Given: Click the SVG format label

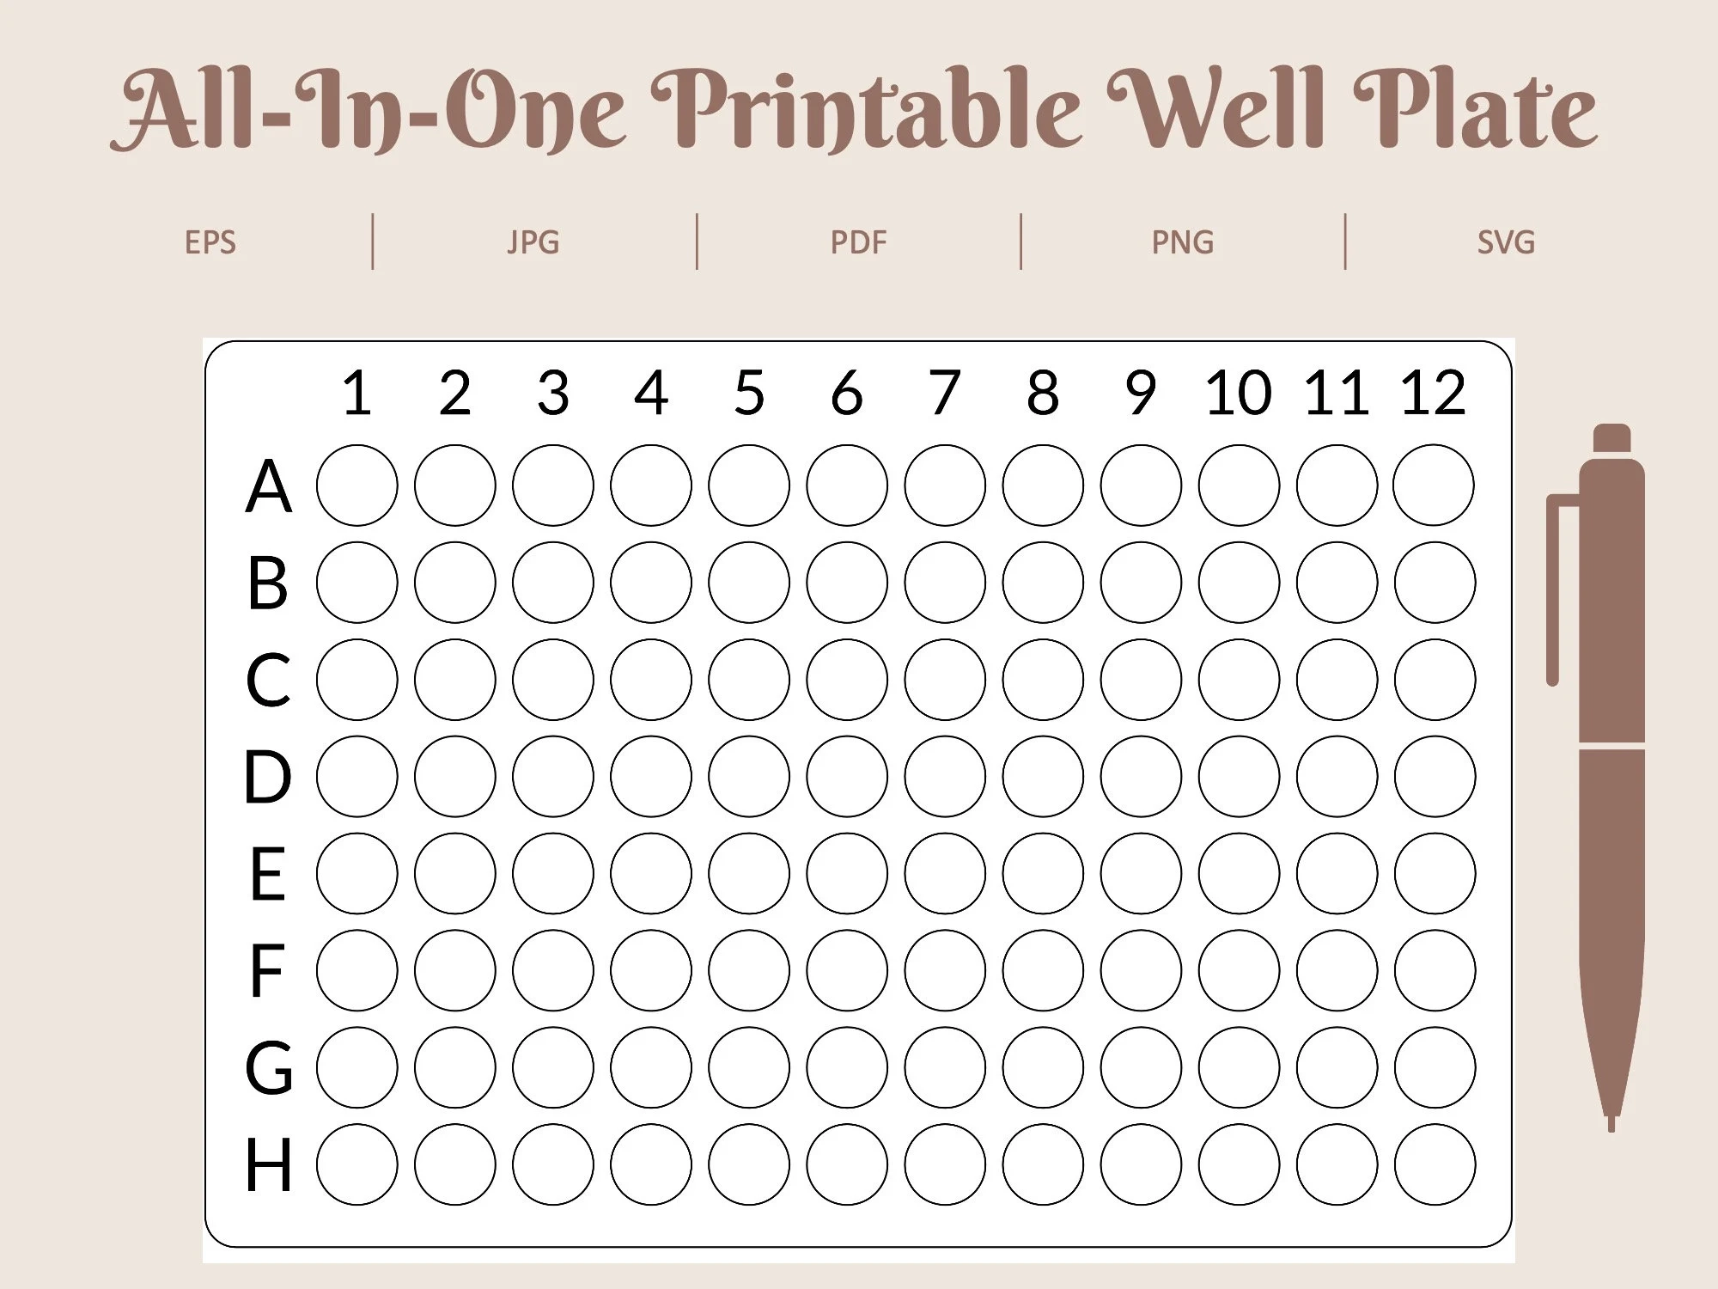Looking at the screenshot, I should (x=1506, y=242).
